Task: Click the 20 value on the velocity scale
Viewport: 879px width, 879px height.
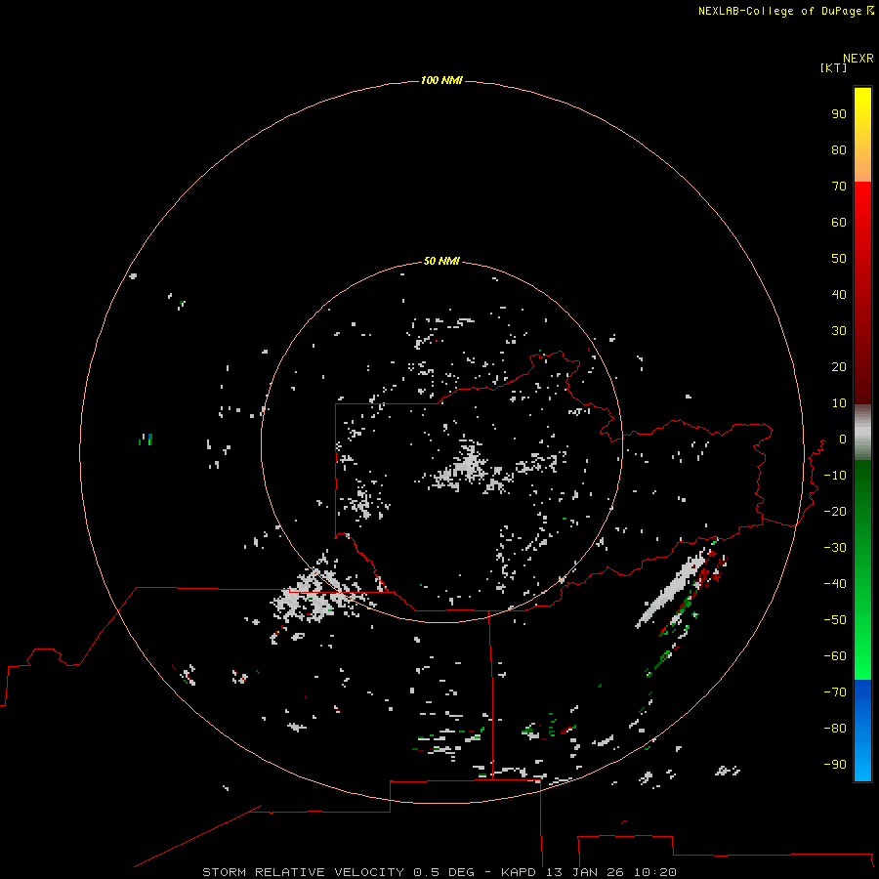Action: (x=839, y=366)
